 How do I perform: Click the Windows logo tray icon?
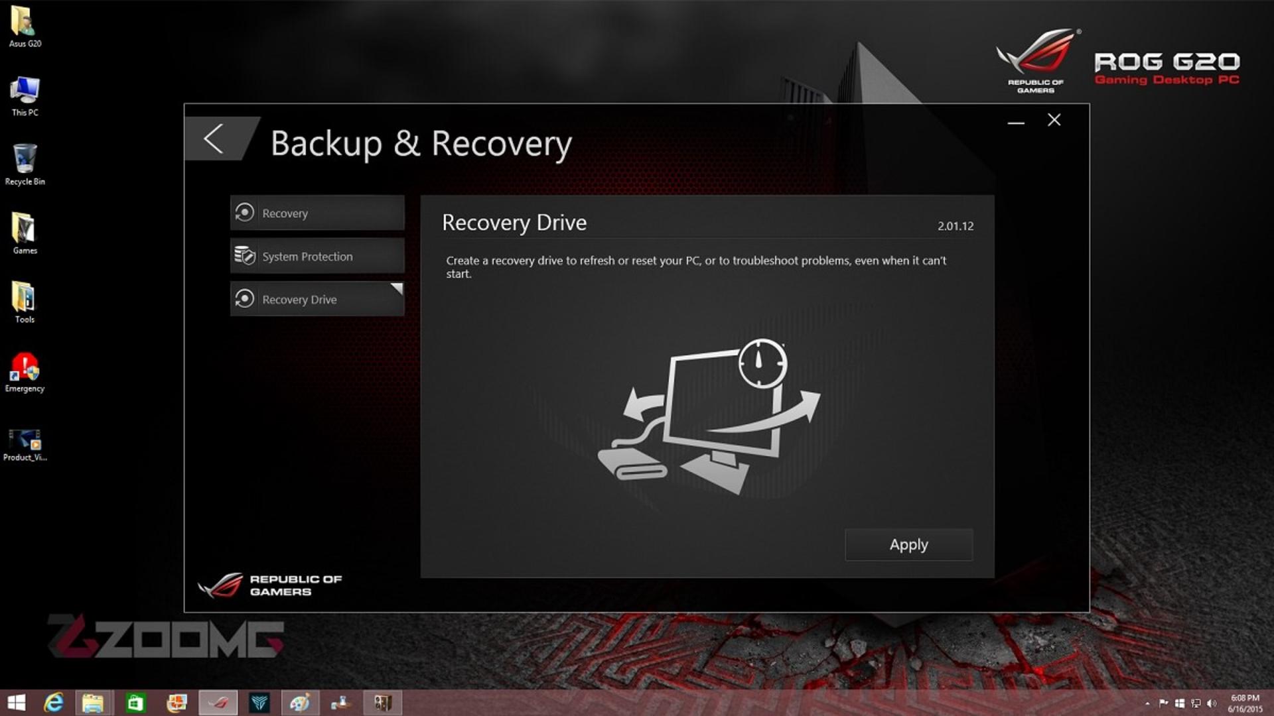tap(1179, 703)
